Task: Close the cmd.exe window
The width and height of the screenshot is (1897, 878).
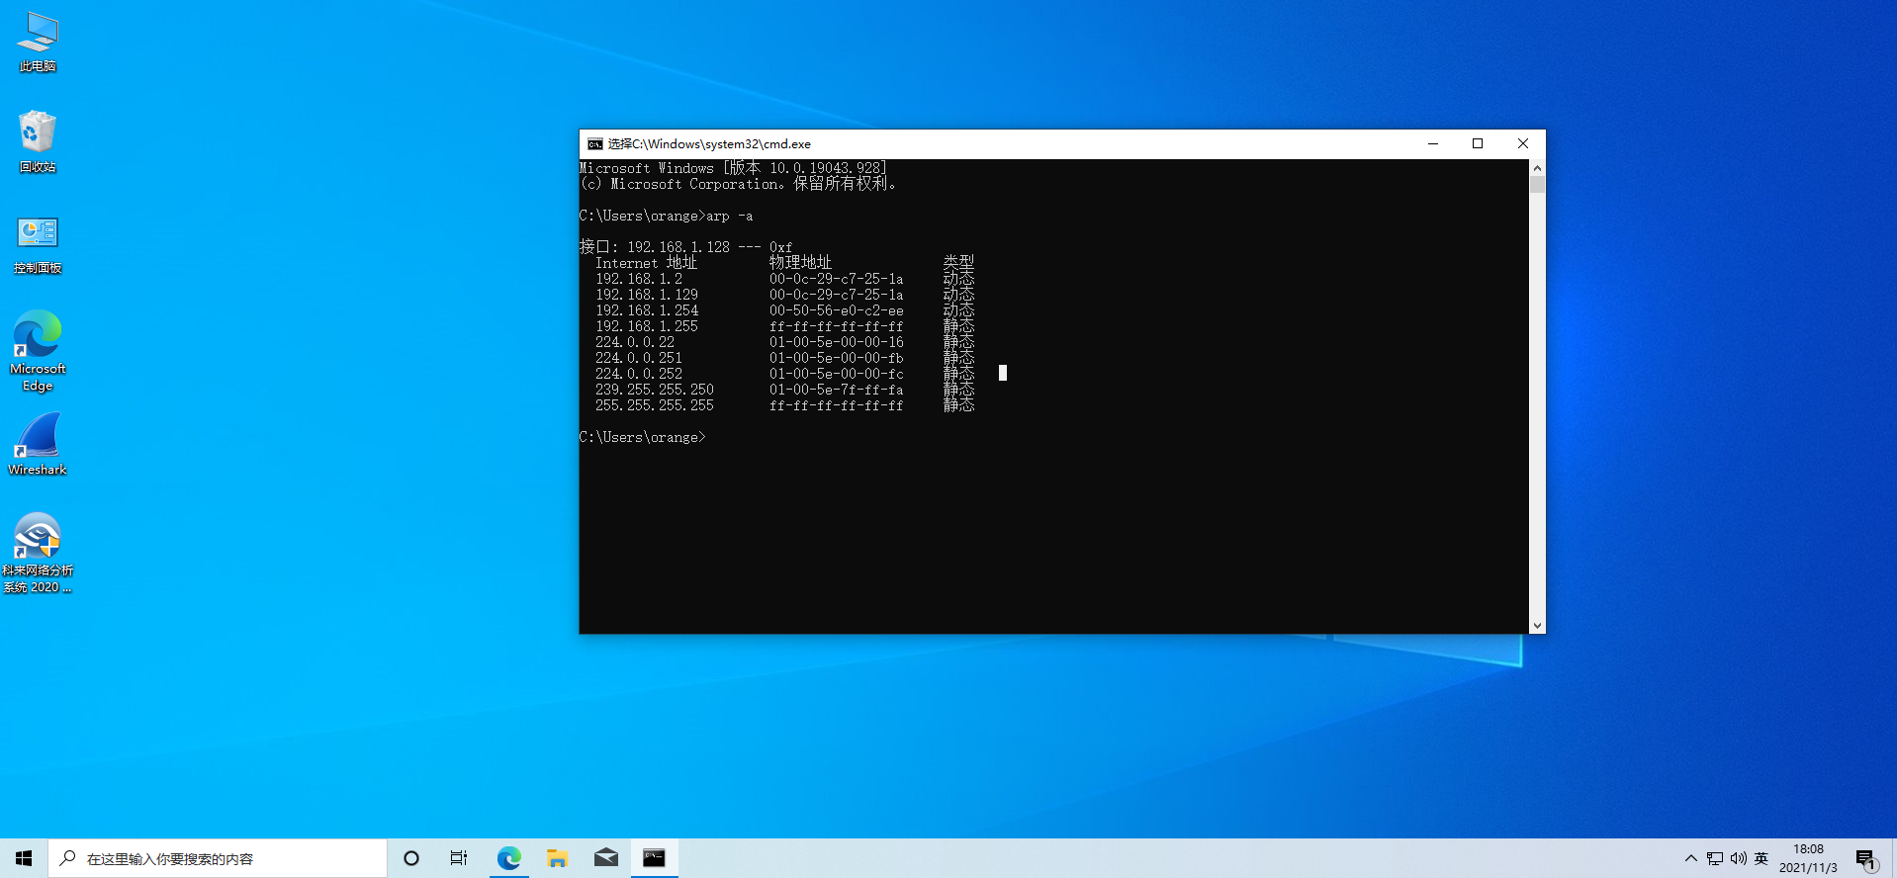Action: (x=1523, y=143)
